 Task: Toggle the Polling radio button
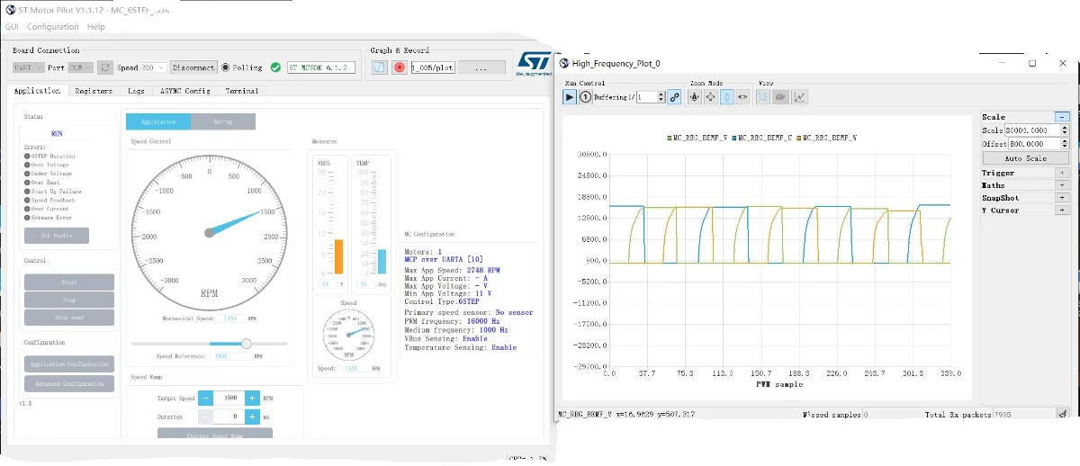click(x=225, y=67)
